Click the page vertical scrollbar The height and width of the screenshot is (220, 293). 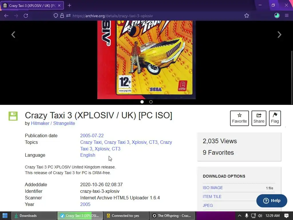292,78
